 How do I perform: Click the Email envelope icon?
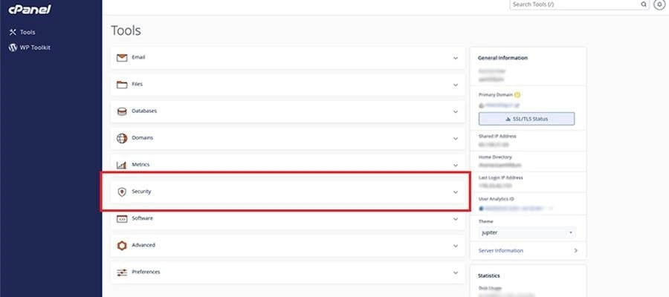(x=122, y=57)
